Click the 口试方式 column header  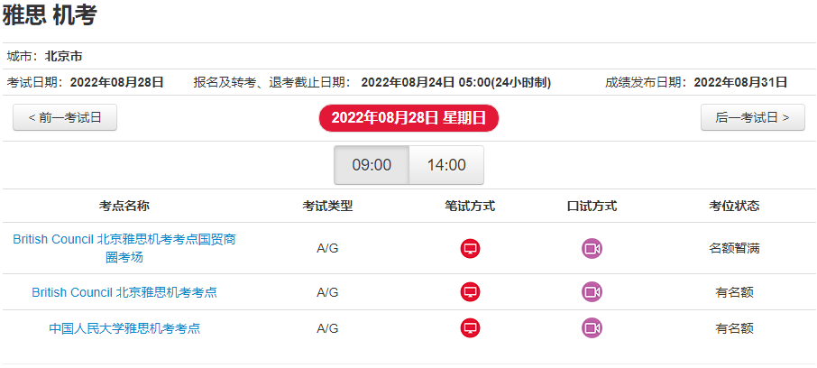(592, 206)
